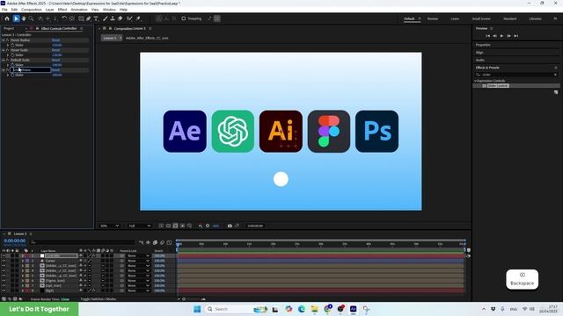The height and width of the screenshot is (316, 563).
Task: Click the Home icon in the toolbar
Action: [7, 18]
